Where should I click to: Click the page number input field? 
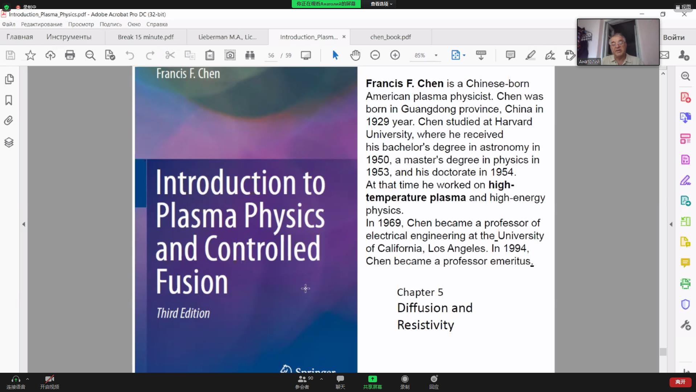[271, 56]
